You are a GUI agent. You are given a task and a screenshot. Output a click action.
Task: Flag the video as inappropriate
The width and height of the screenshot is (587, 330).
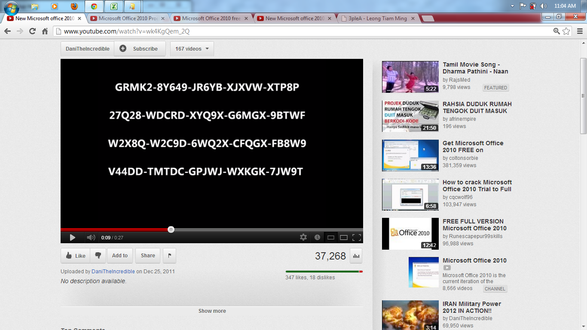(x=170, y=256)
